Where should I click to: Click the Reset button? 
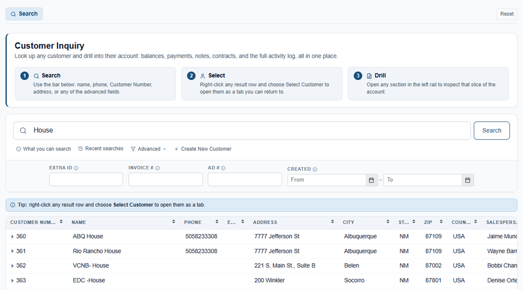[x=507, y=14]
